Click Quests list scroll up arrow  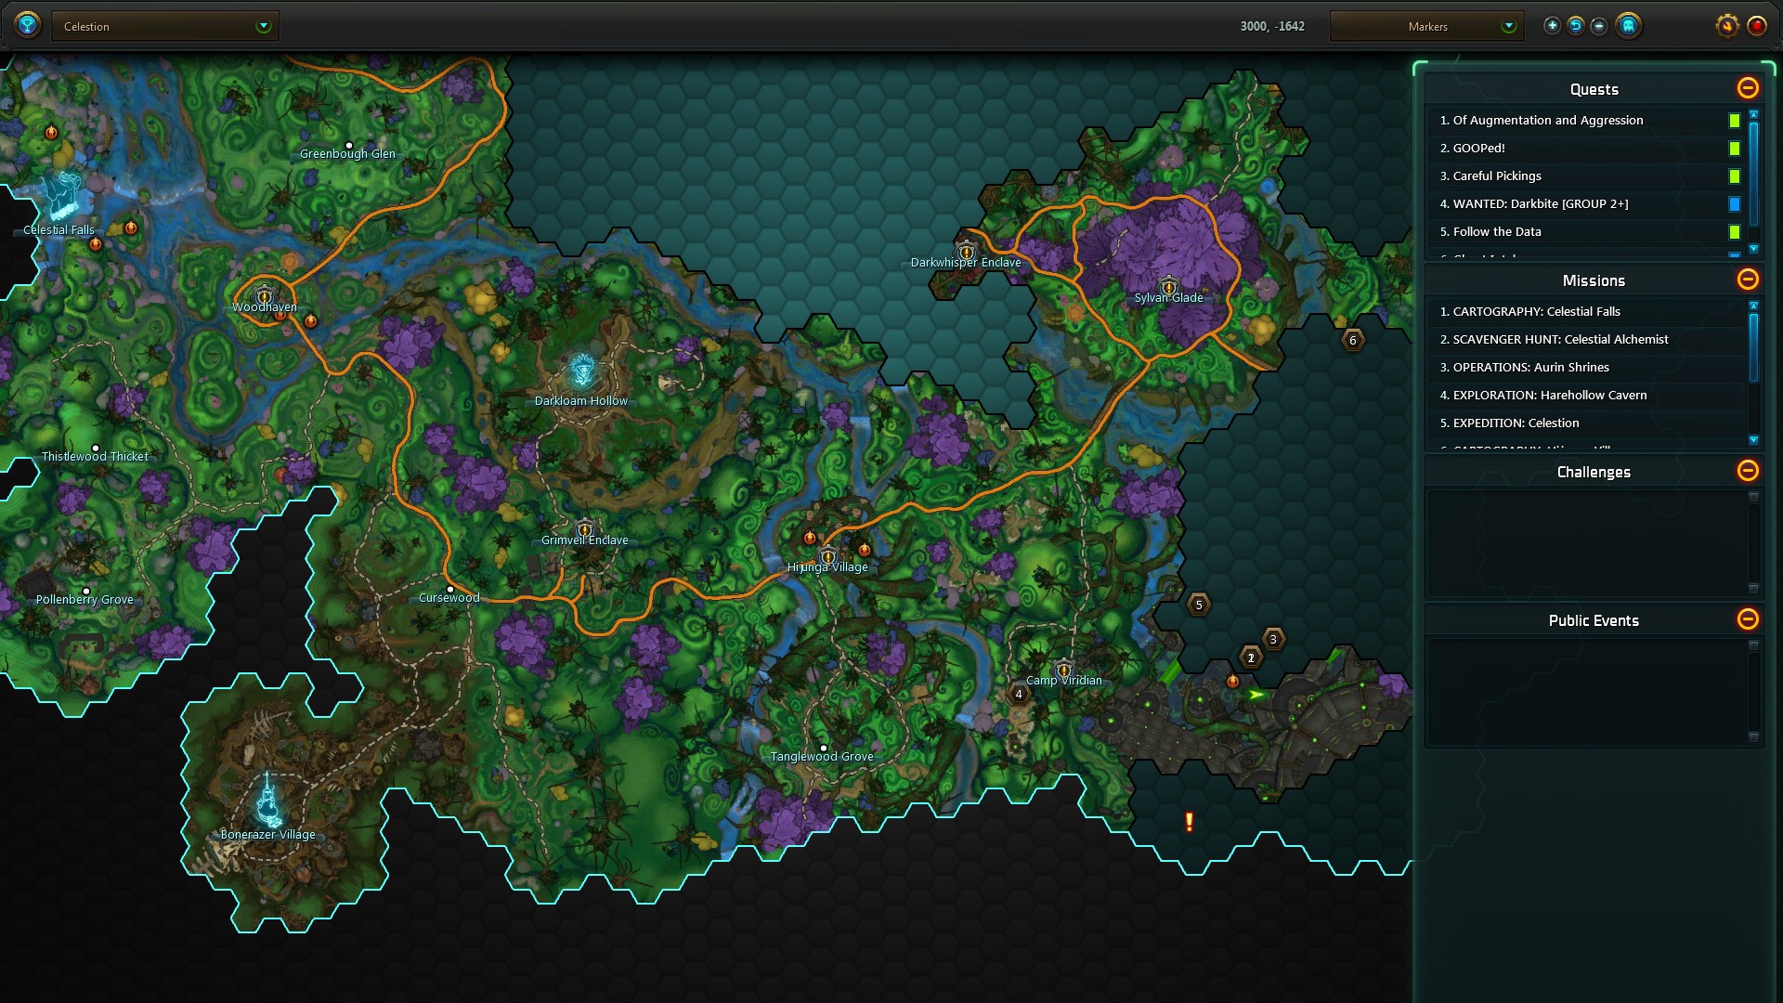[1753, 114]
